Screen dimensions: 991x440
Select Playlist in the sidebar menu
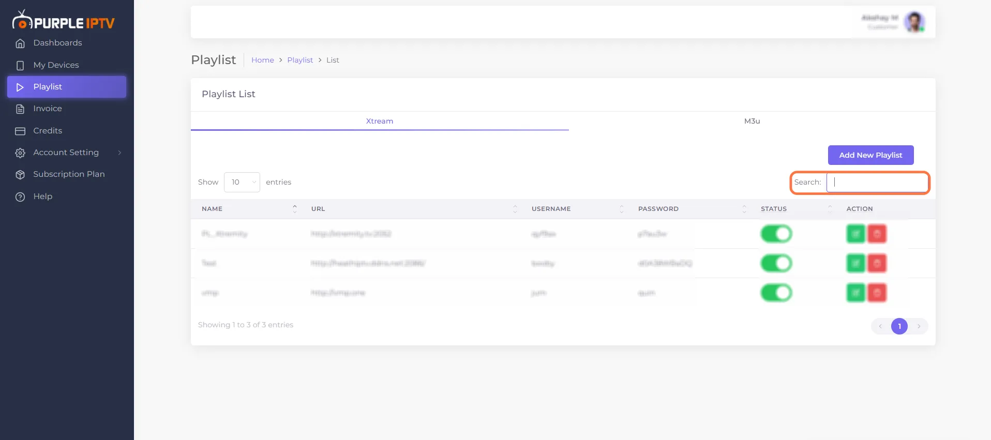[67, 87]
